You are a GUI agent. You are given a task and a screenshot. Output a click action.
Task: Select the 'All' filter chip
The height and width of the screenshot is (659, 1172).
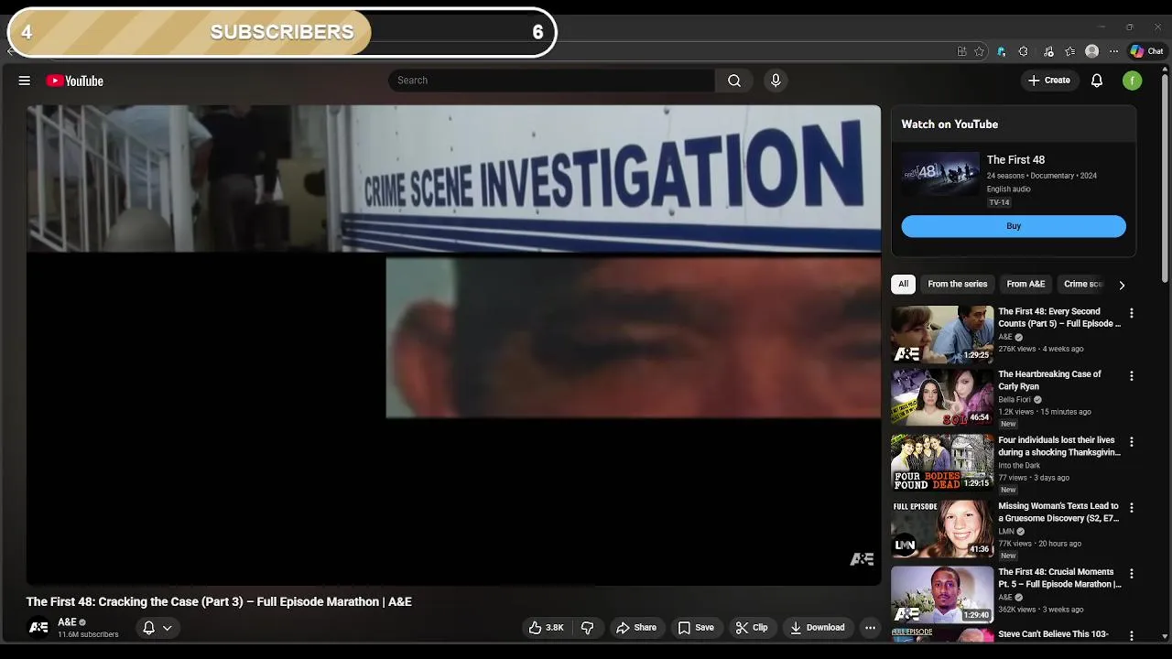(x=903, y=284)
